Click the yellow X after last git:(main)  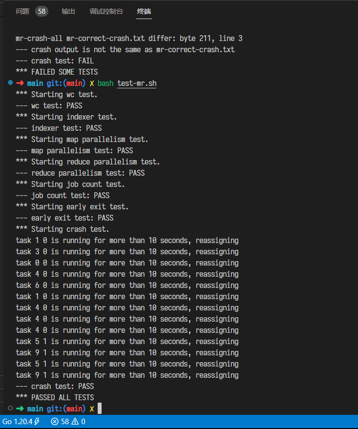click(92, 409)
